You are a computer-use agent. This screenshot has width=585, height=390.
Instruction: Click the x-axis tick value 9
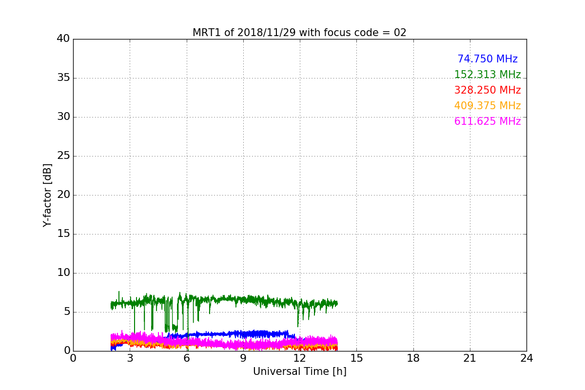point(243,358)
